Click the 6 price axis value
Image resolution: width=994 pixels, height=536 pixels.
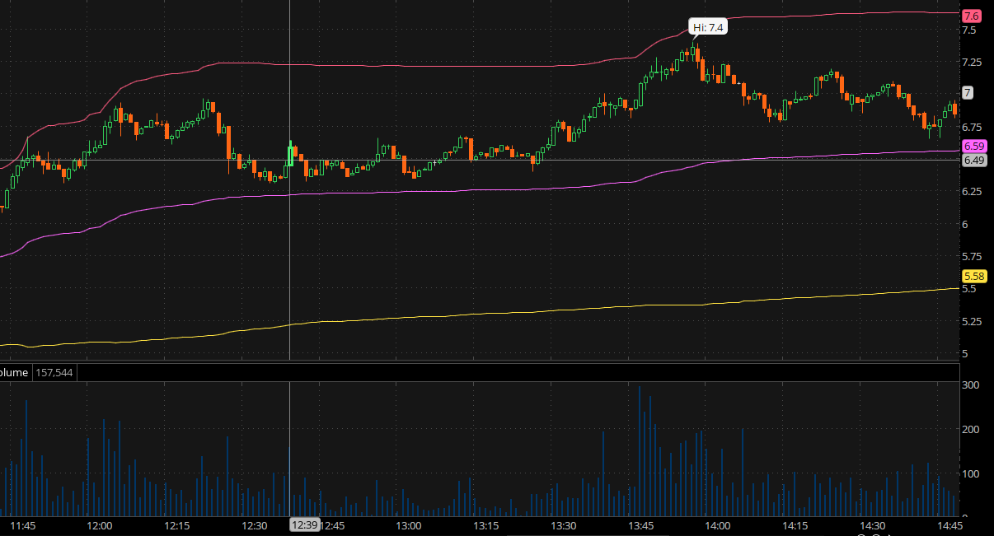[x=965, y=224]
